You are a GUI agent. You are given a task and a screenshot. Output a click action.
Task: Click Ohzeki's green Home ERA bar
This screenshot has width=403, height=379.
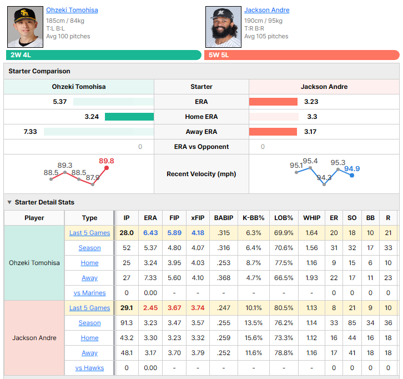(129, 117)
